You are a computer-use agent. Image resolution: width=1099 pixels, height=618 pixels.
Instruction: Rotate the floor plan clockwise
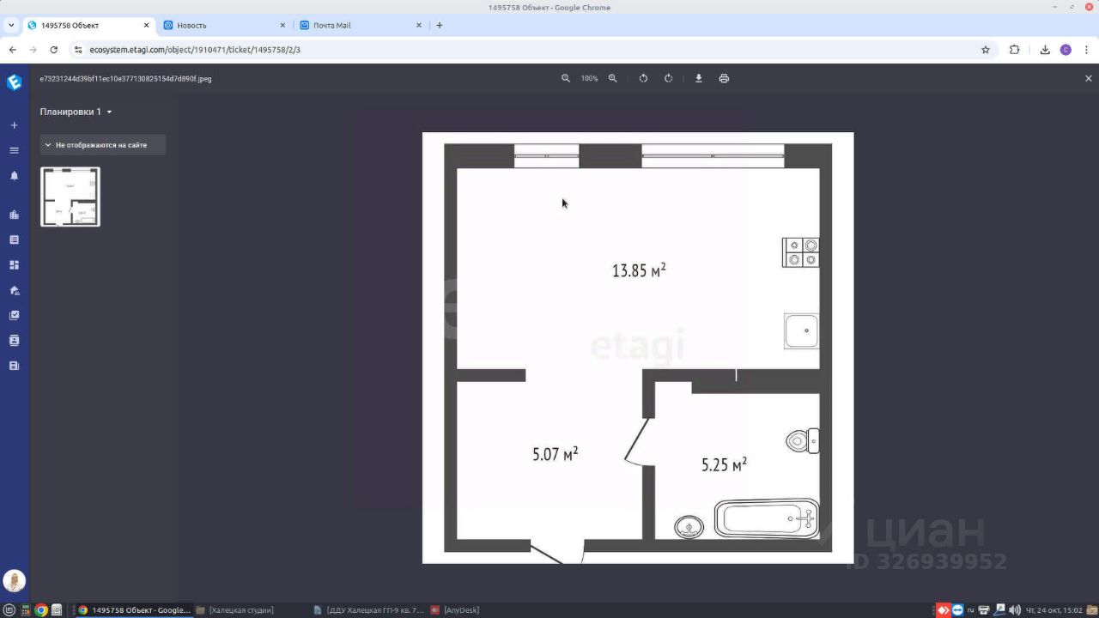[669, 78]
